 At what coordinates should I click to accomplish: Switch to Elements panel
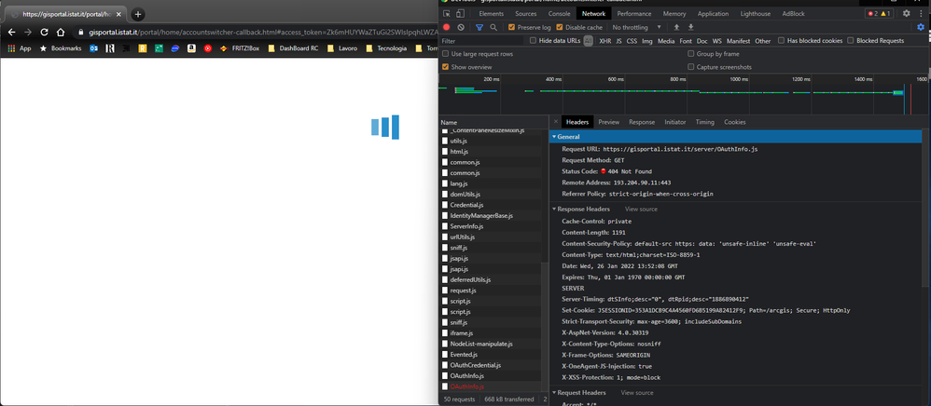click(x=491, y=14)
